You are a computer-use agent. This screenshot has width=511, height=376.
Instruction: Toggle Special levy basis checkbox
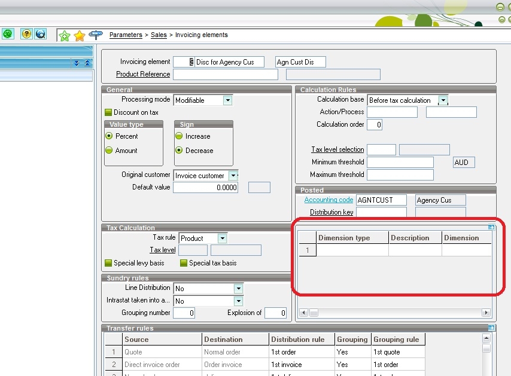pos(108,262)
